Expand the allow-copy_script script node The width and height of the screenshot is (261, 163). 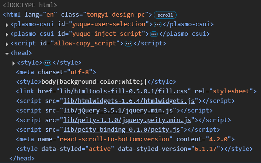coord(7,44)
